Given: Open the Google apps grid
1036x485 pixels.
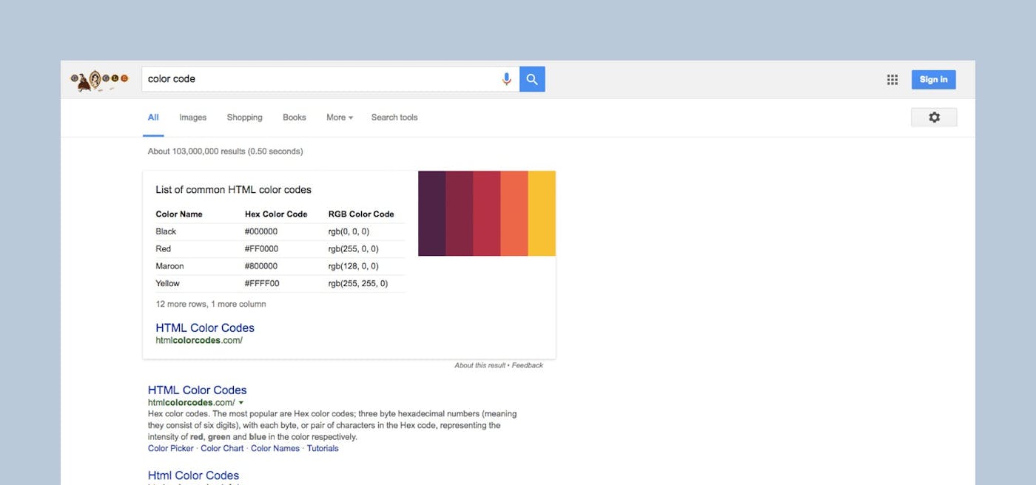Looking at the screenshot, I should coord(892,80).
